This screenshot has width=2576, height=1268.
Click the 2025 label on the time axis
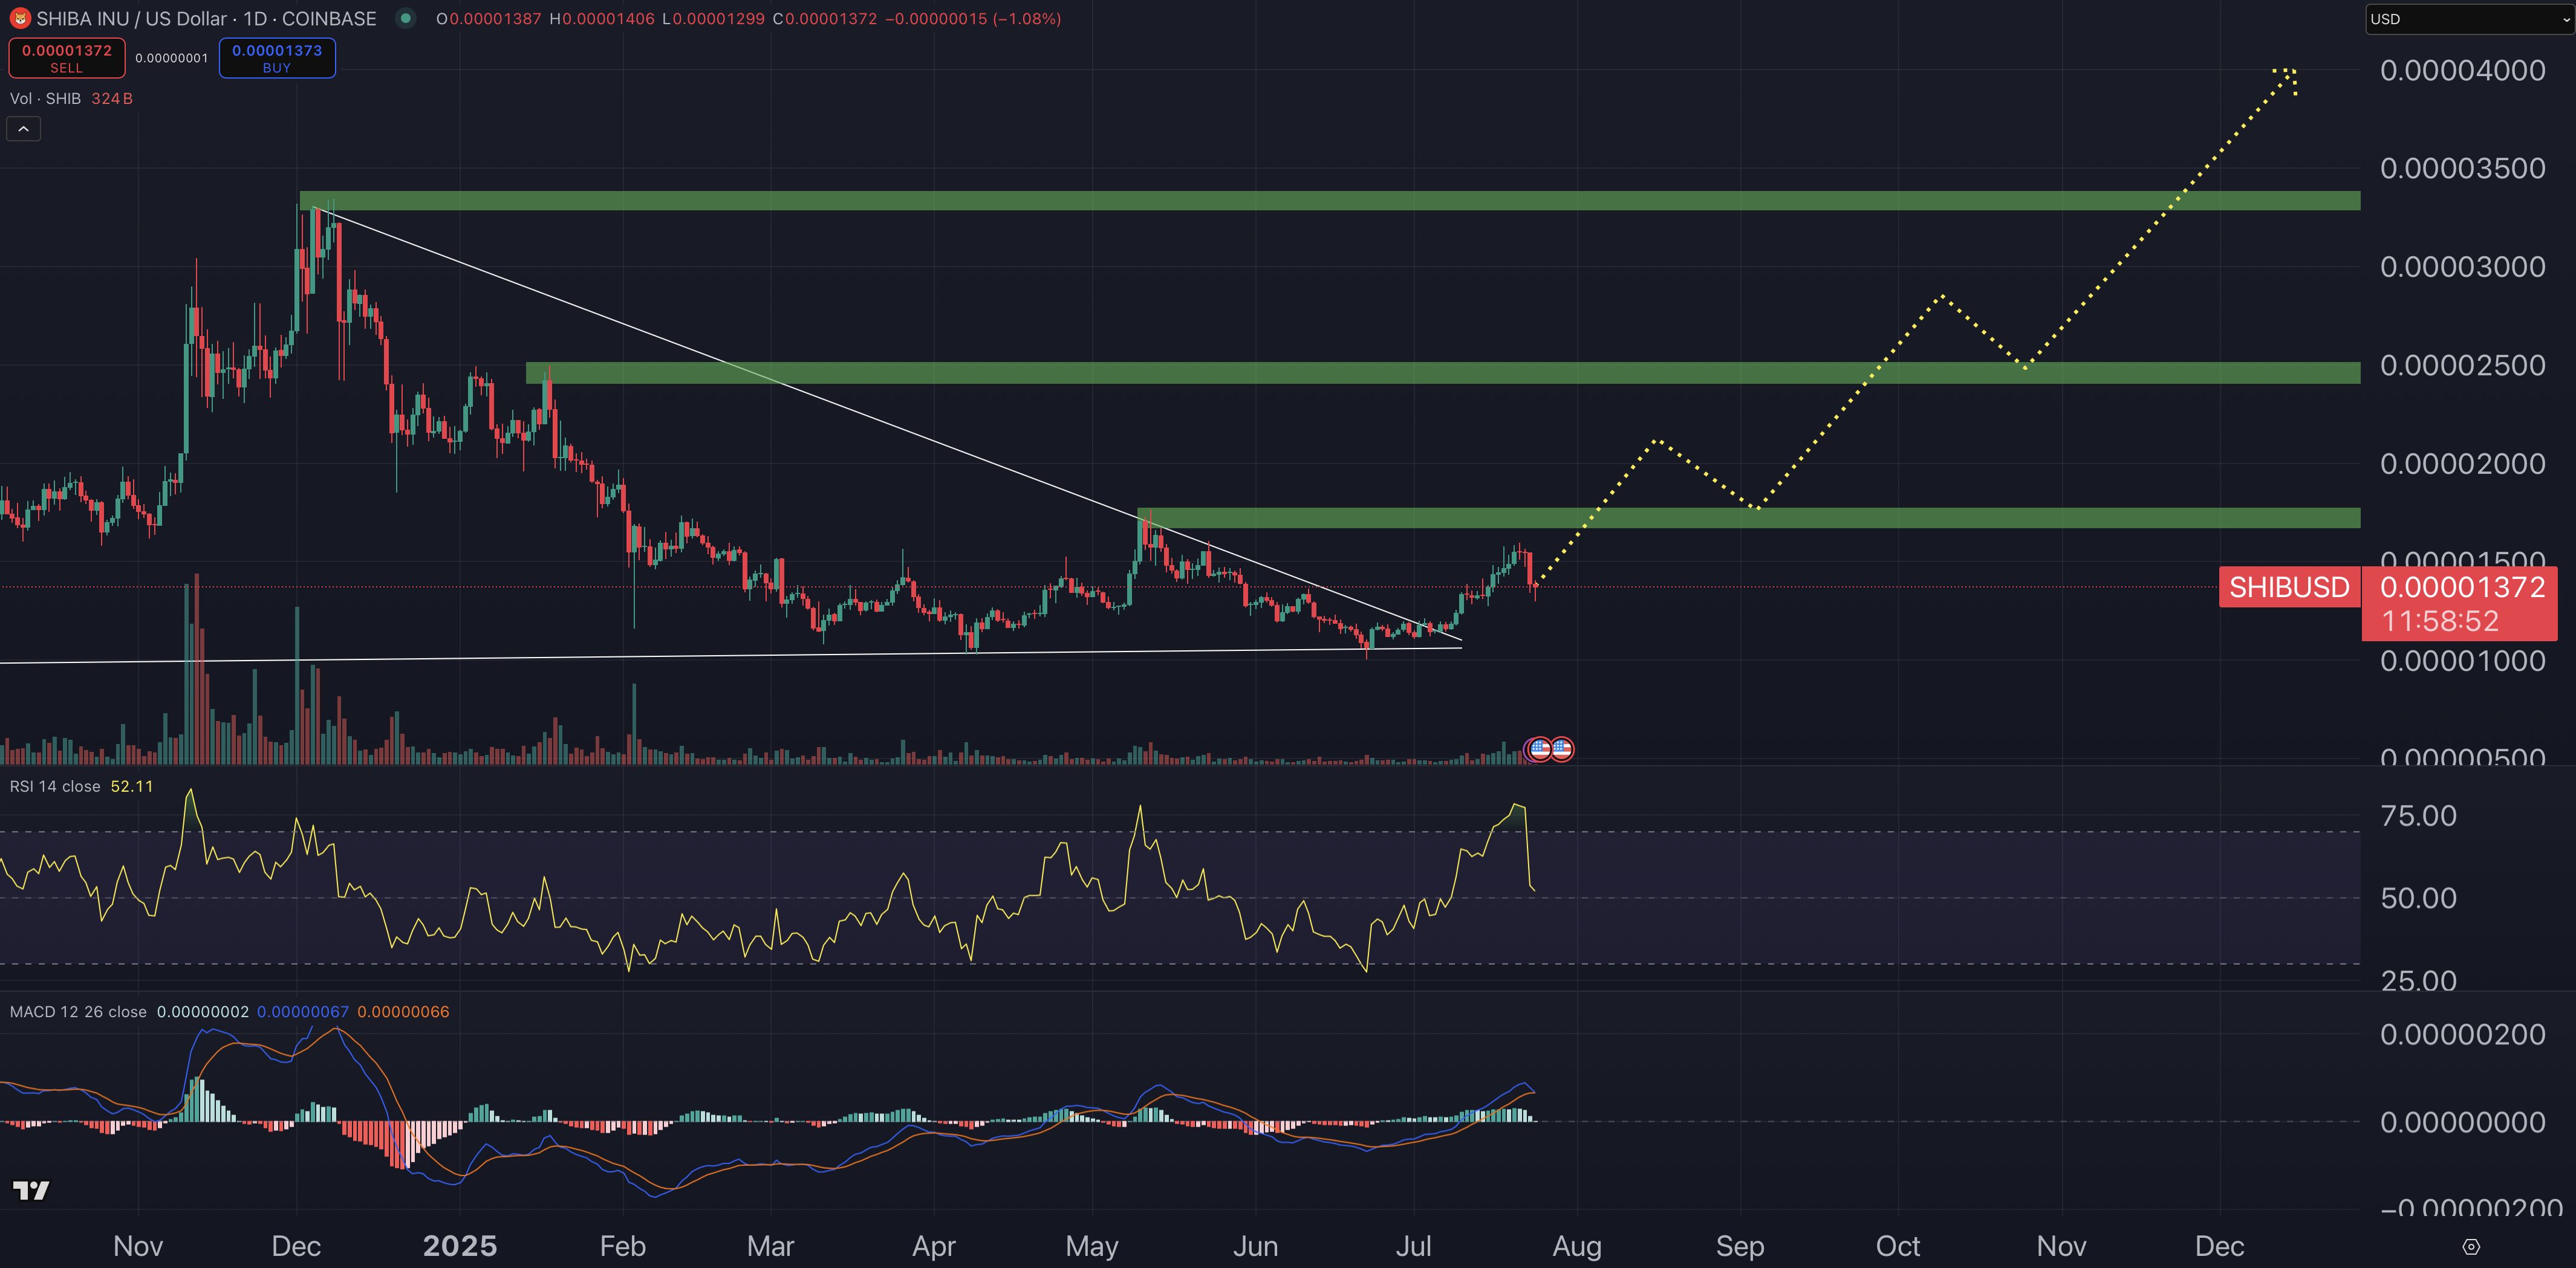tap(460, 1245)
